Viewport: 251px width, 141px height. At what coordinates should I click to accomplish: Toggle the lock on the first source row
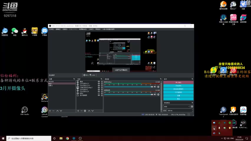point(102,81)
